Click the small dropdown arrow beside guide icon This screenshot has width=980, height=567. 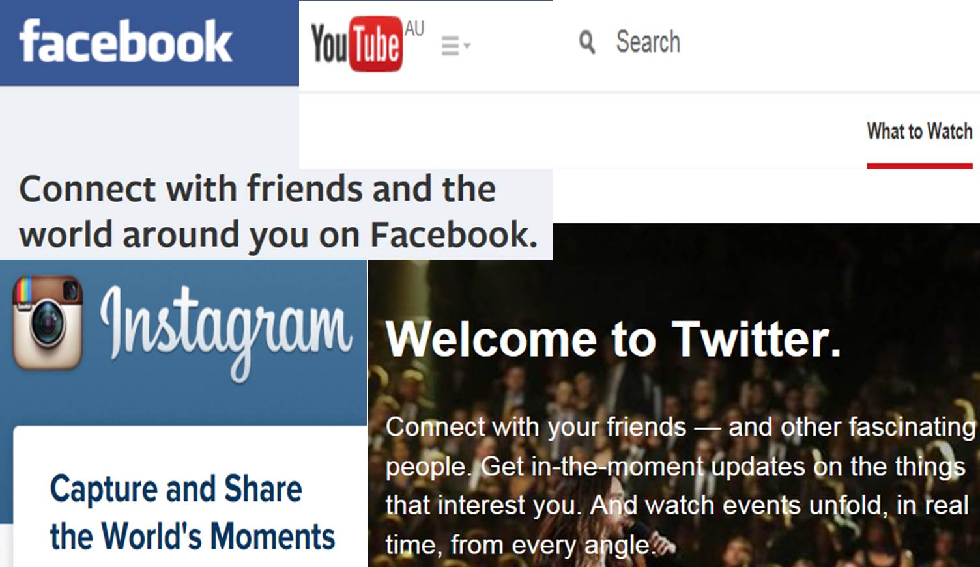click(x=467, y=46)
